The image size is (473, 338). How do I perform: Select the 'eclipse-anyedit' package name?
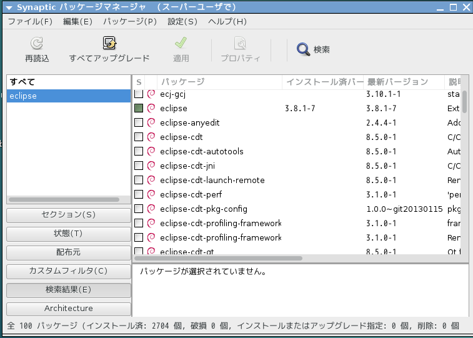click(x=190, y=122)
